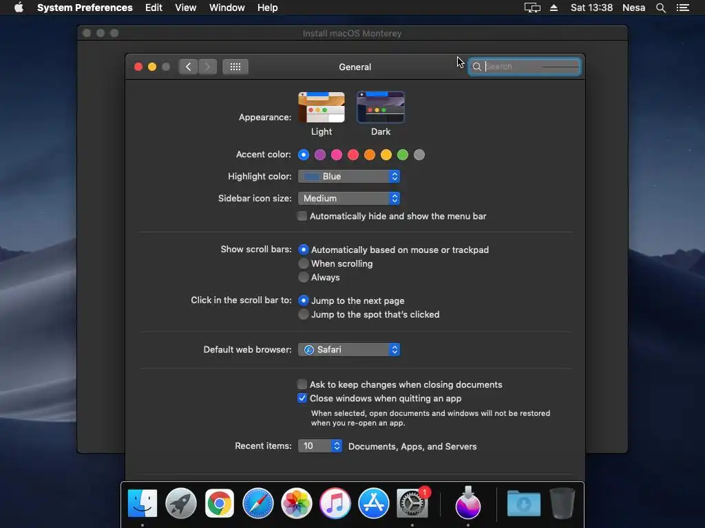Select When scrolling radio button
This screenshot has height=528, width=705.
304,263
